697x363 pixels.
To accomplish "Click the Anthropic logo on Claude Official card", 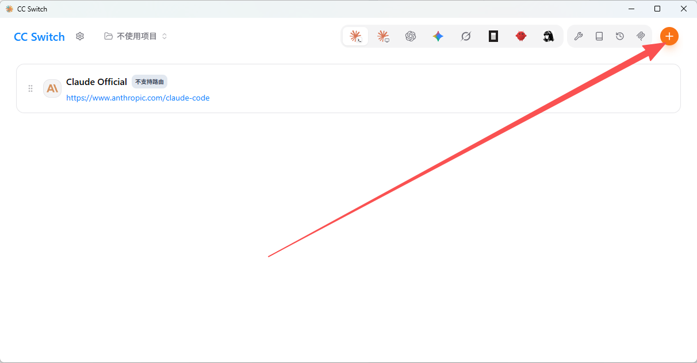I will (52, 88).
